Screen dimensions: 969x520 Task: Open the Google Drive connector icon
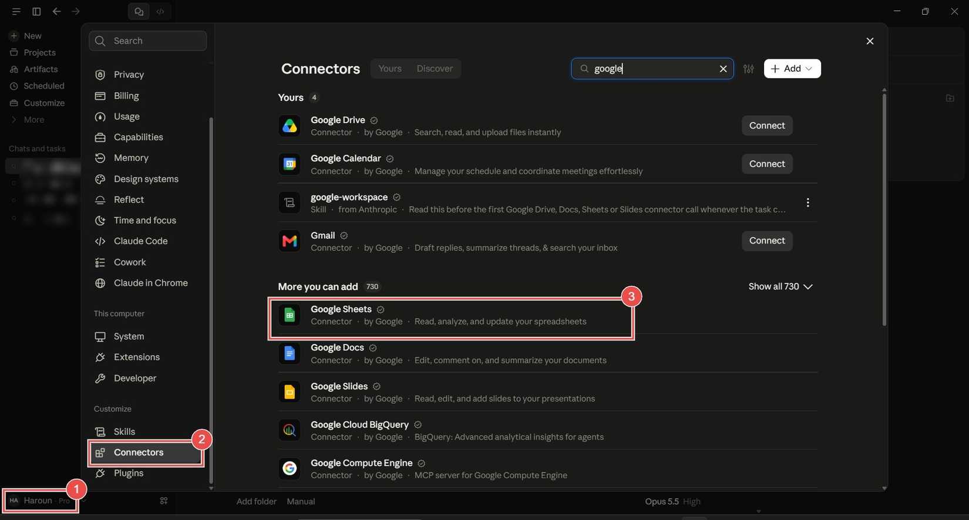pos(290,126)
